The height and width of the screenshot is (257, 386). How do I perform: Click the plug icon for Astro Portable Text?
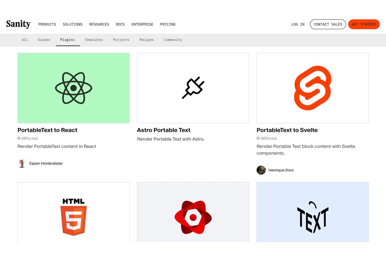(193, 88)
